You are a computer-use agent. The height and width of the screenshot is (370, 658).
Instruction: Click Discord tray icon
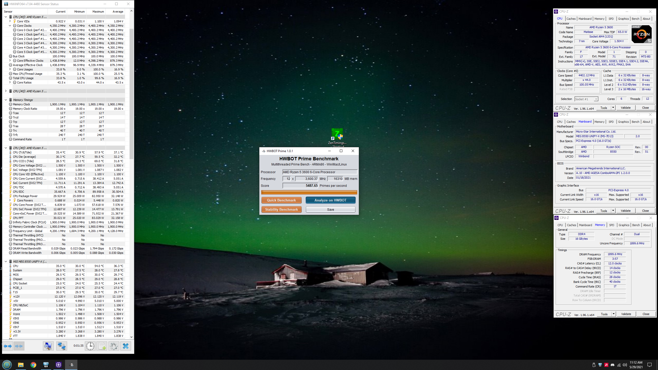[613, 365]
